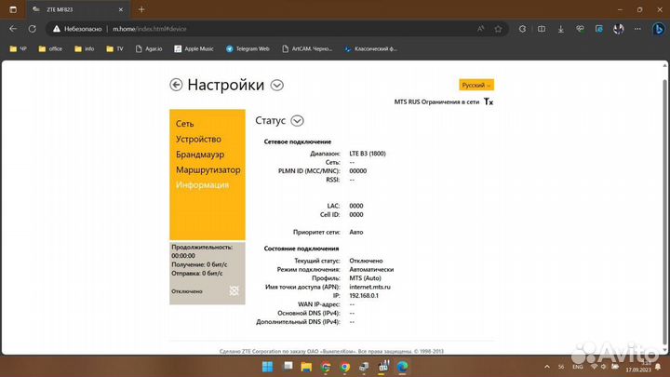
Task: Click the circled back arrow beside Настройки
Action: click(x=176, y=85)
